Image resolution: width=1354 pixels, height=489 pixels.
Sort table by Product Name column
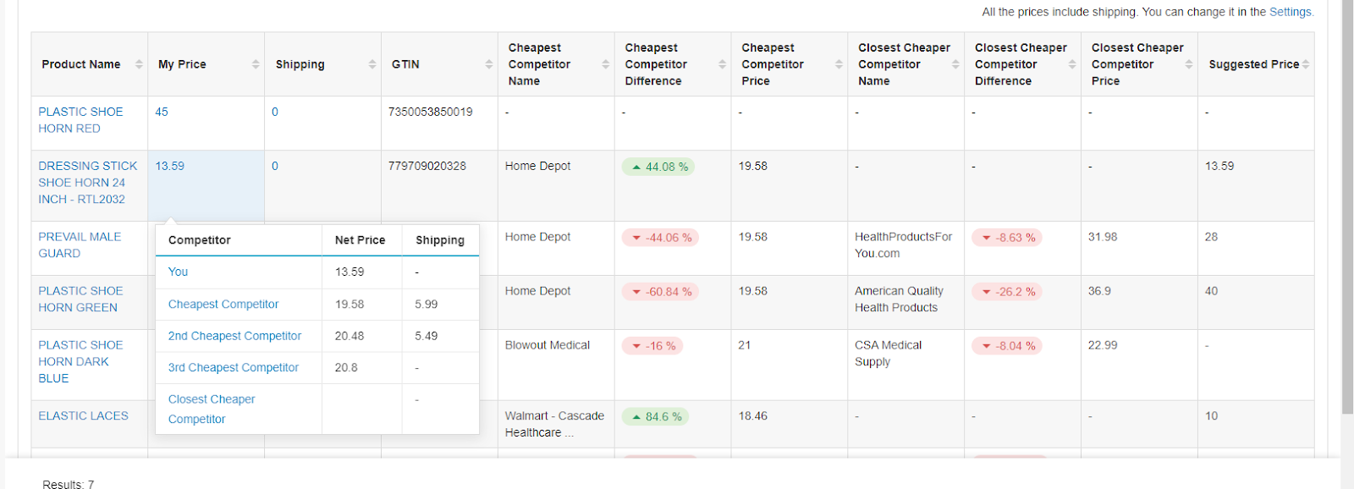[139, 64]
